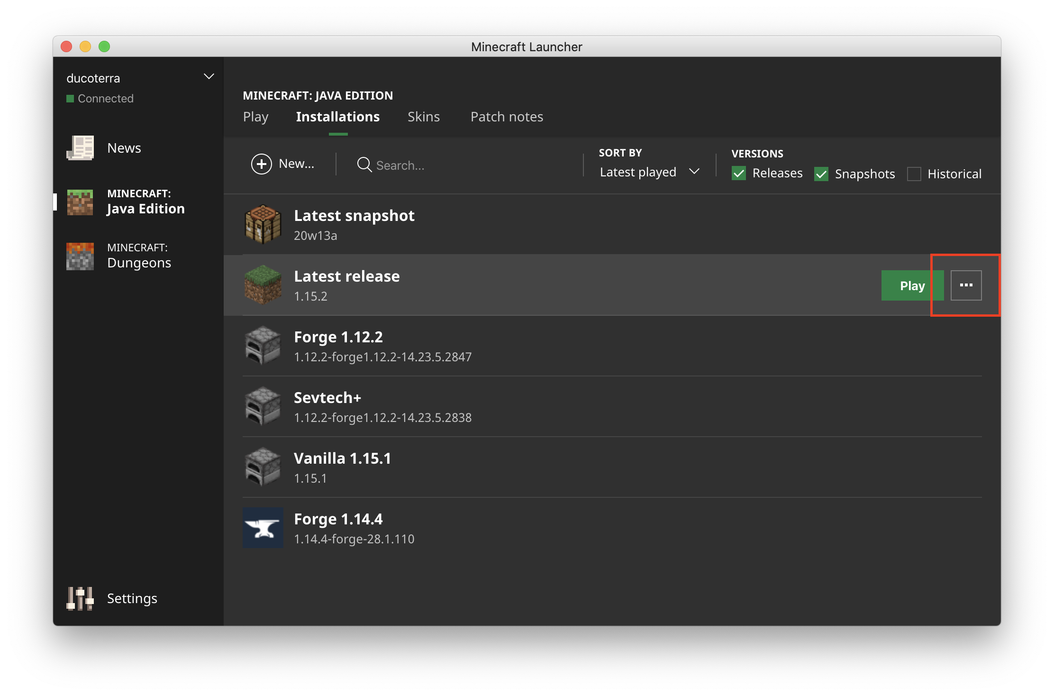Open the ellipsis menu for Latest release
This screenshot has width=1054, height=696.
966,285
